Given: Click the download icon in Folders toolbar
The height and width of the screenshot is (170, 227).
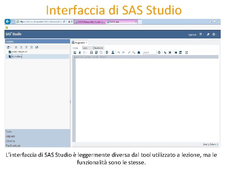Looking at the screenshot, I should 21,47.
